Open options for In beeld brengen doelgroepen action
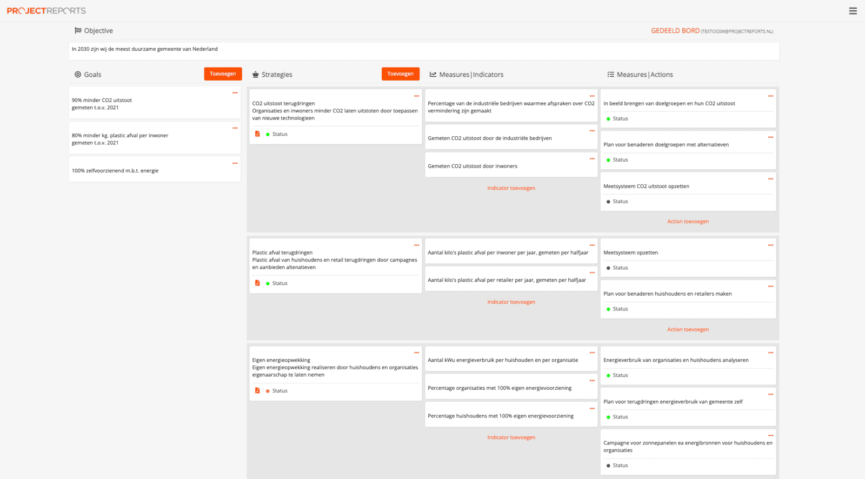865x479 pixels. 770,96
